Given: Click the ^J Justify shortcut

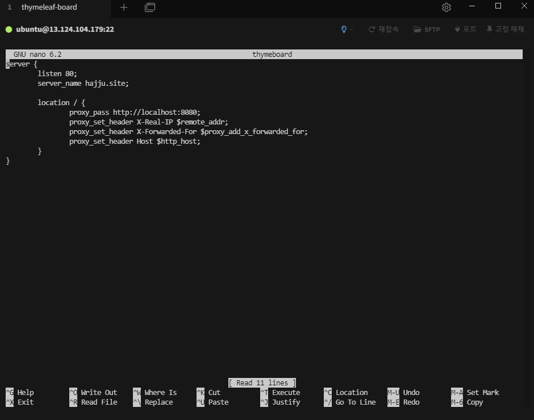Looking at the screenshot, I should pos(280,402).
